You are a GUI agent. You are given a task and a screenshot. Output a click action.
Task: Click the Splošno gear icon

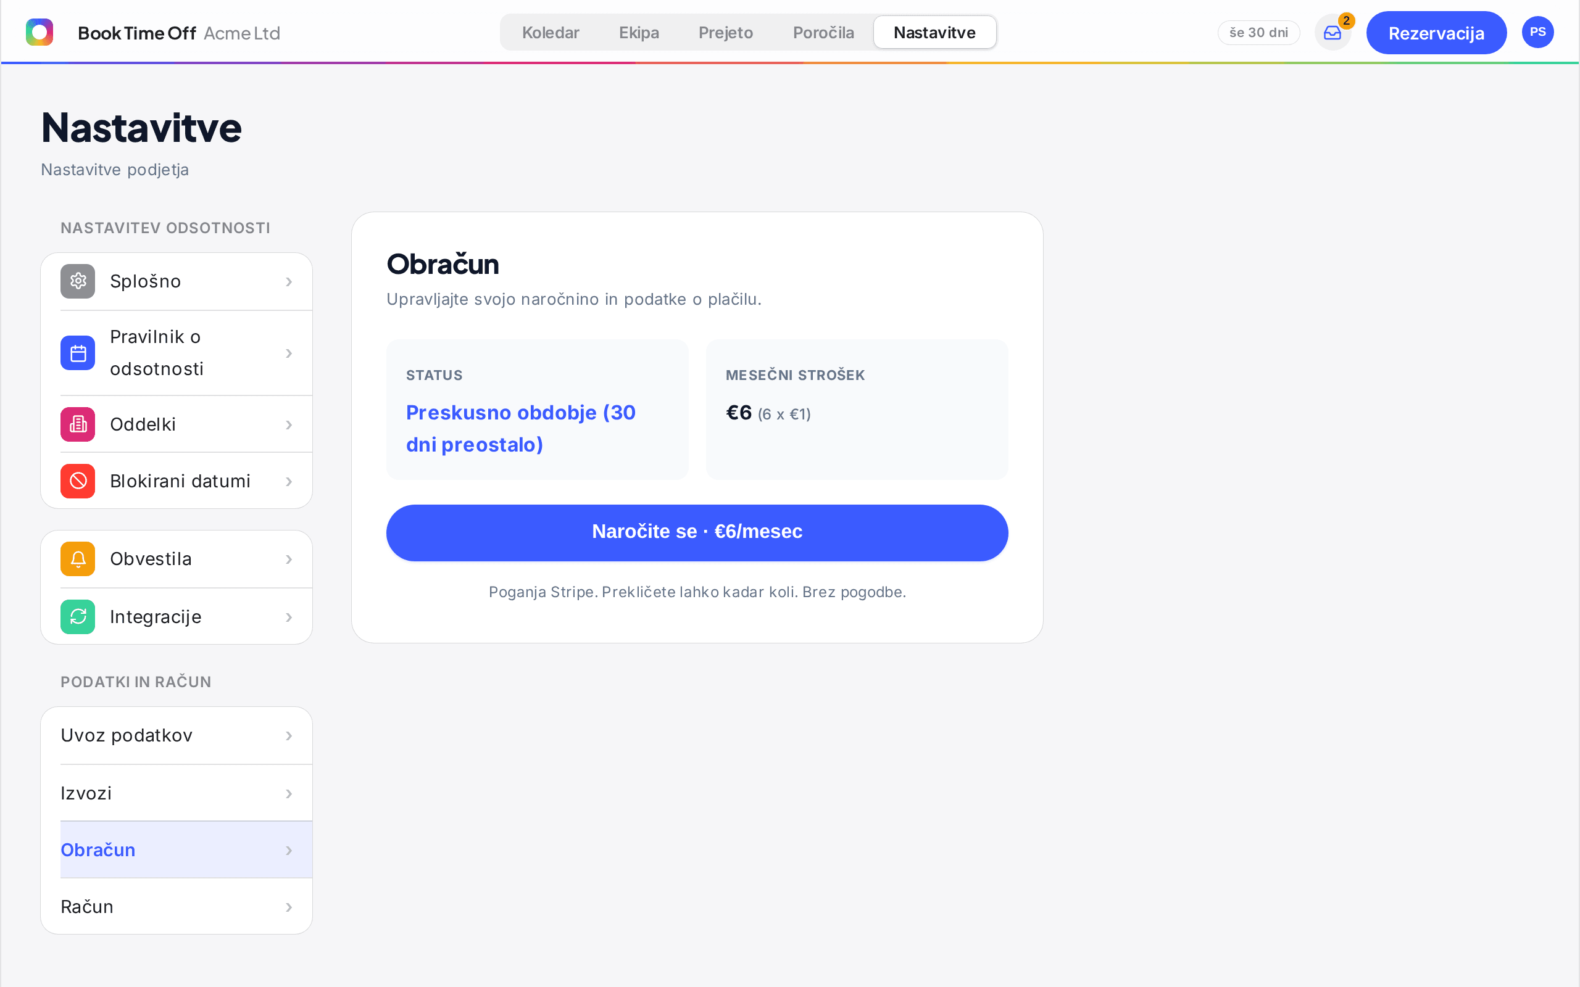(x=78, y=281)
